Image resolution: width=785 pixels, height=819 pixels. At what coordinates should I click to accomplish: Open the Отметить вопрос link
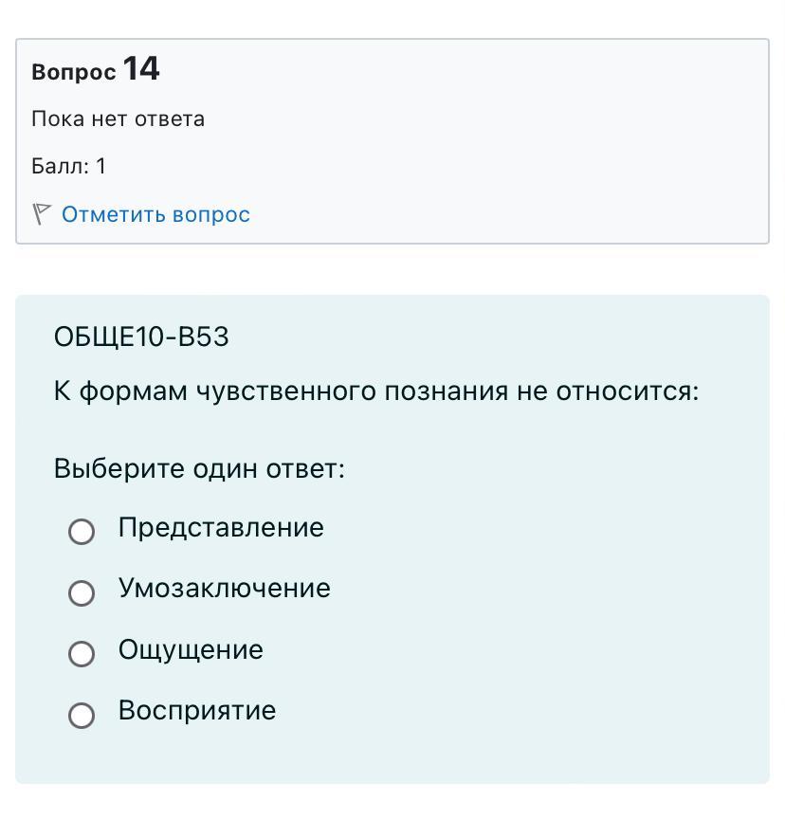(155, 214)
